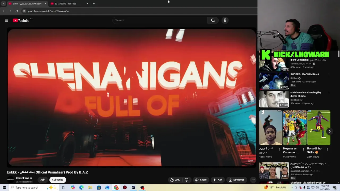Open the notification center with 6 alerts
Image resolution: width=340 pixels, height=191 pixels.
pos(334,188)
